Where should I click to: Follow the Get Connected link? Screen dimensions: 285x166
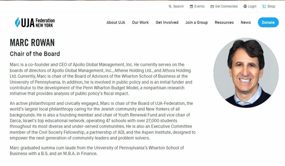tap(226, 6)
